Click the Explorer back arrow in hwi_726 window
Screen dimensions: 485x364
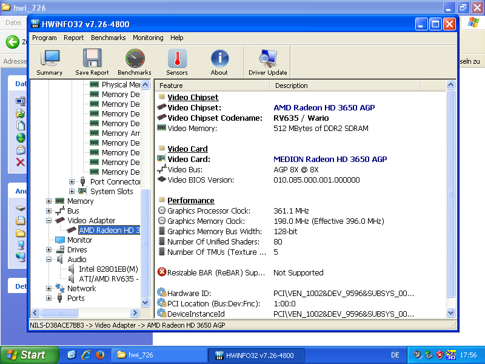tap(13, 42)
